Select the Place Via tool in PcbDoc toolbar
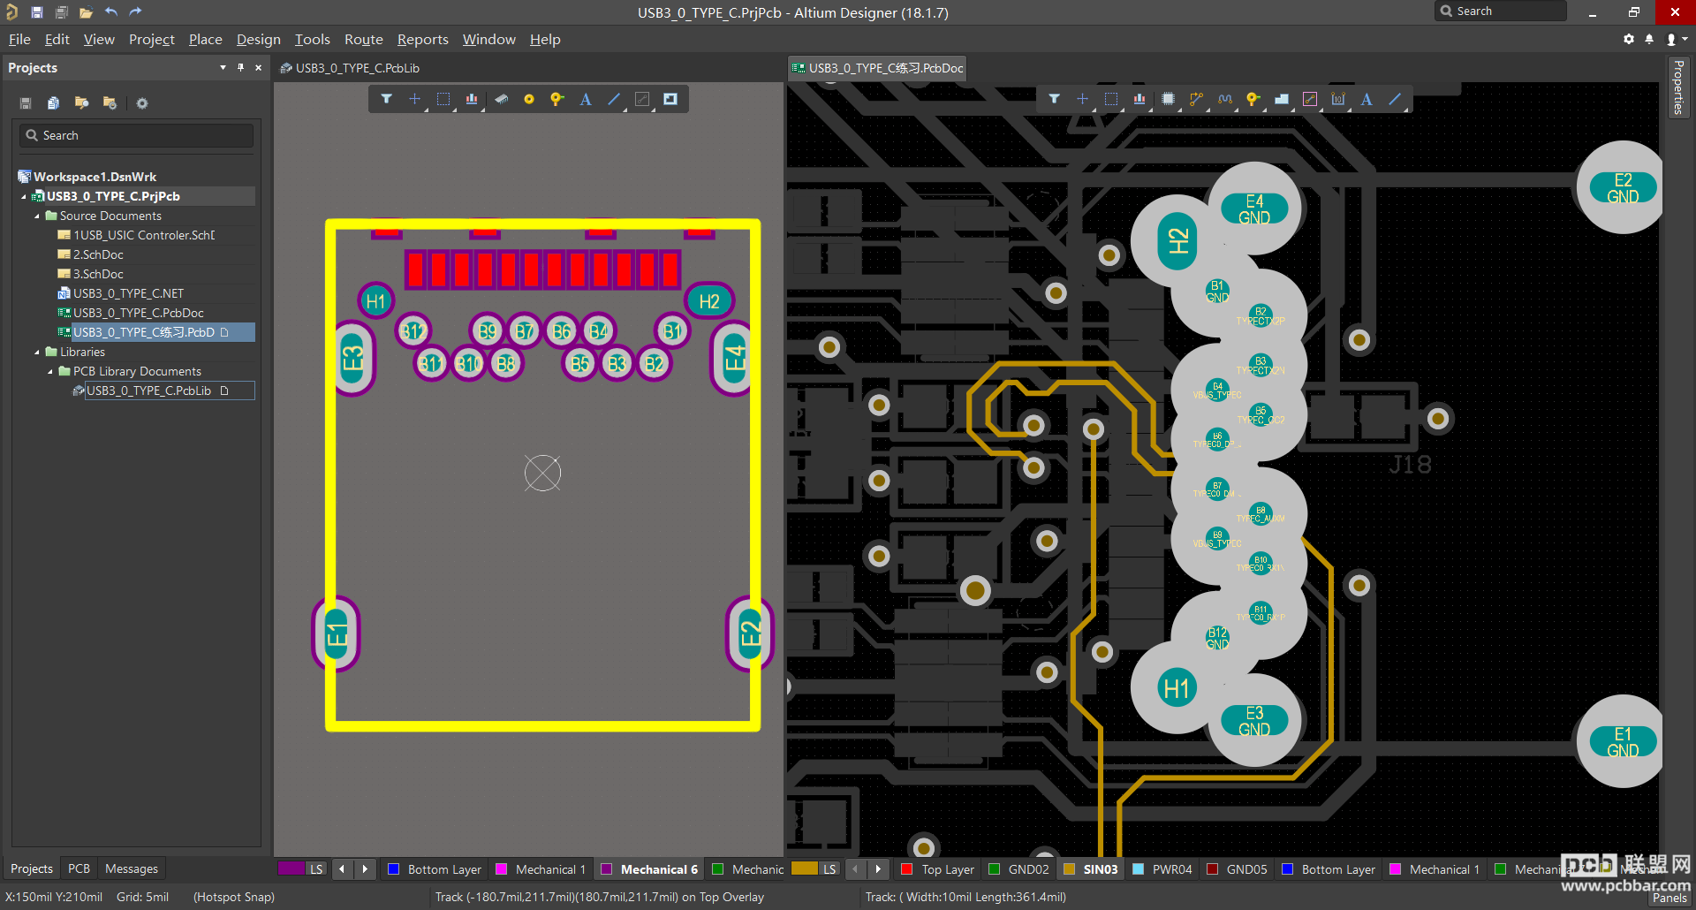 point(1253,99)
